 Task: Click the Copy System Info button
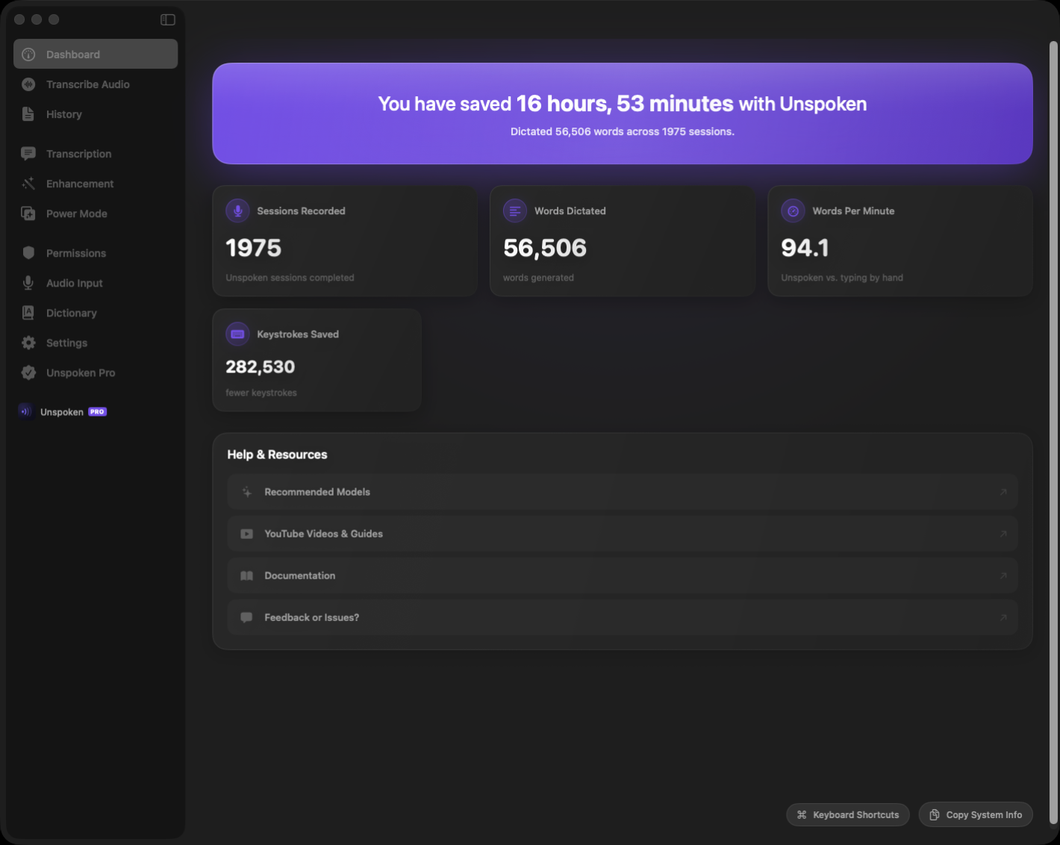(976, 814)
